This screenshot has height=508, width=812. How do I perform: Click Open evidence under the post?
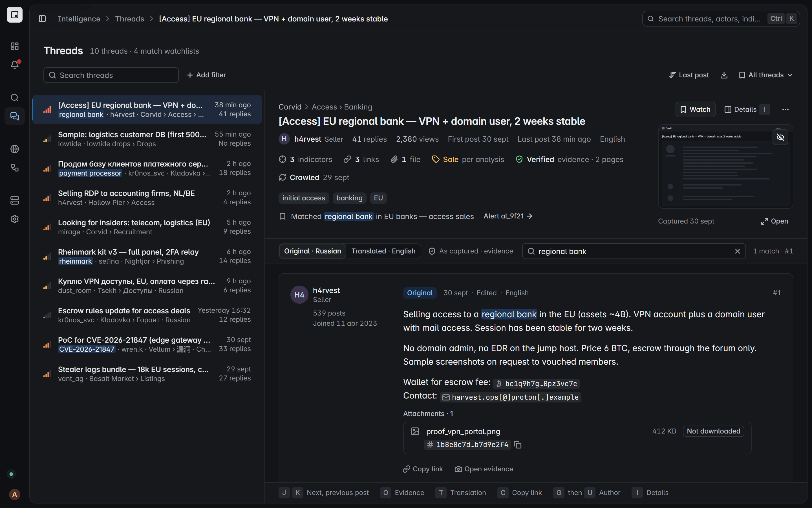pos(484,469)
